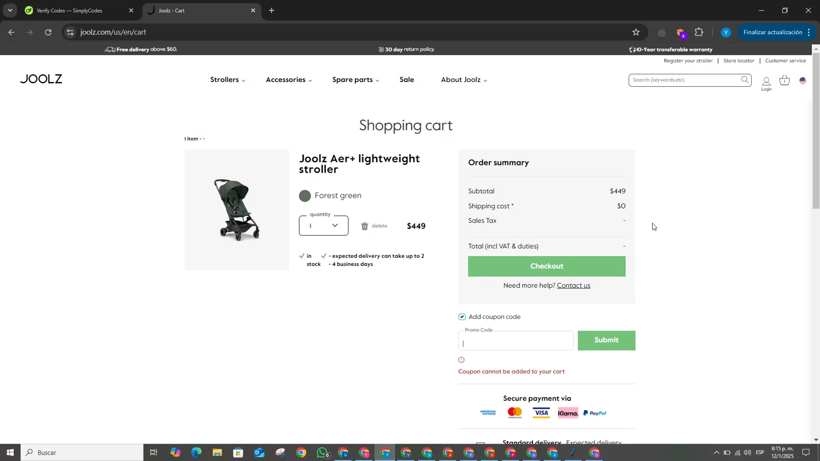Image resolution: width=820 pixels, height=461 pixels.
Task: Open Joolz Aer+ lightweight stroller title
Action: [359, 164]
